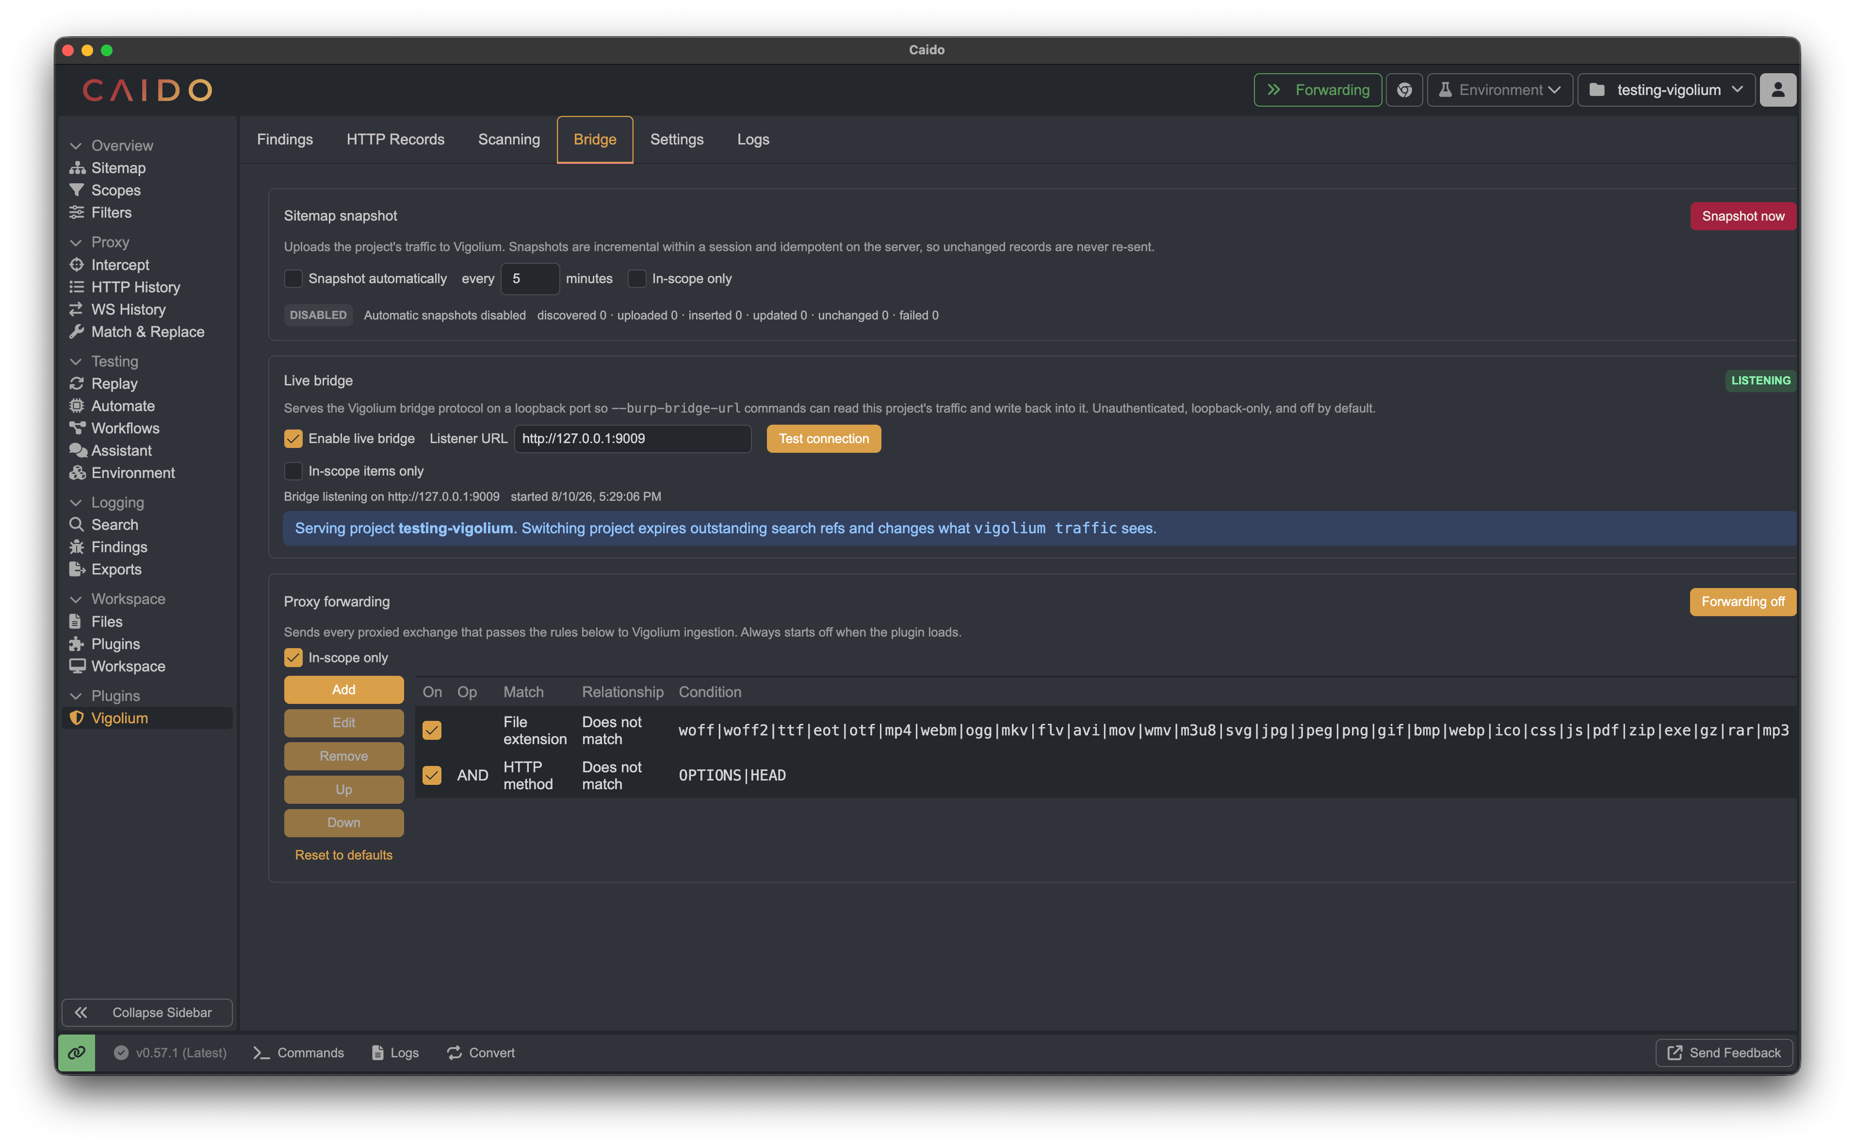The image size is (1855, 1147).
Task: Click the Chrome browser icon button
Action: coord(1404,90)
